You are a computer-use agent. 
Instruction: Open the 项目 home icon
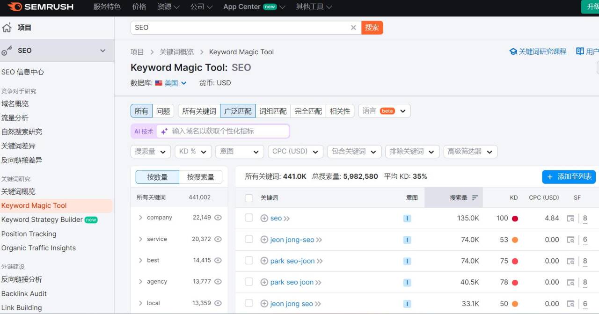[x=7, y=28]
